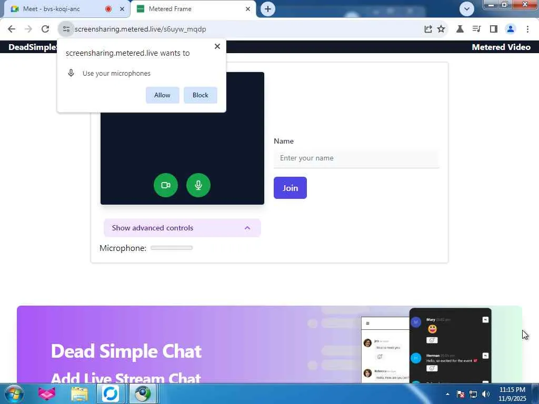Image resolution: width=539 pixels, height=404 pixels.
Task: Click the recording indicator on Meet tab
Action: click(108, 9)
